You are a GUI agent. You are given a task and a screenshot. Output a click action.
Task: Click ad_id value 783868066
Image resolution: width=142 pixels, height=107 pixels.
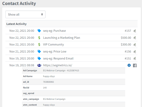(x=49, y=82)
